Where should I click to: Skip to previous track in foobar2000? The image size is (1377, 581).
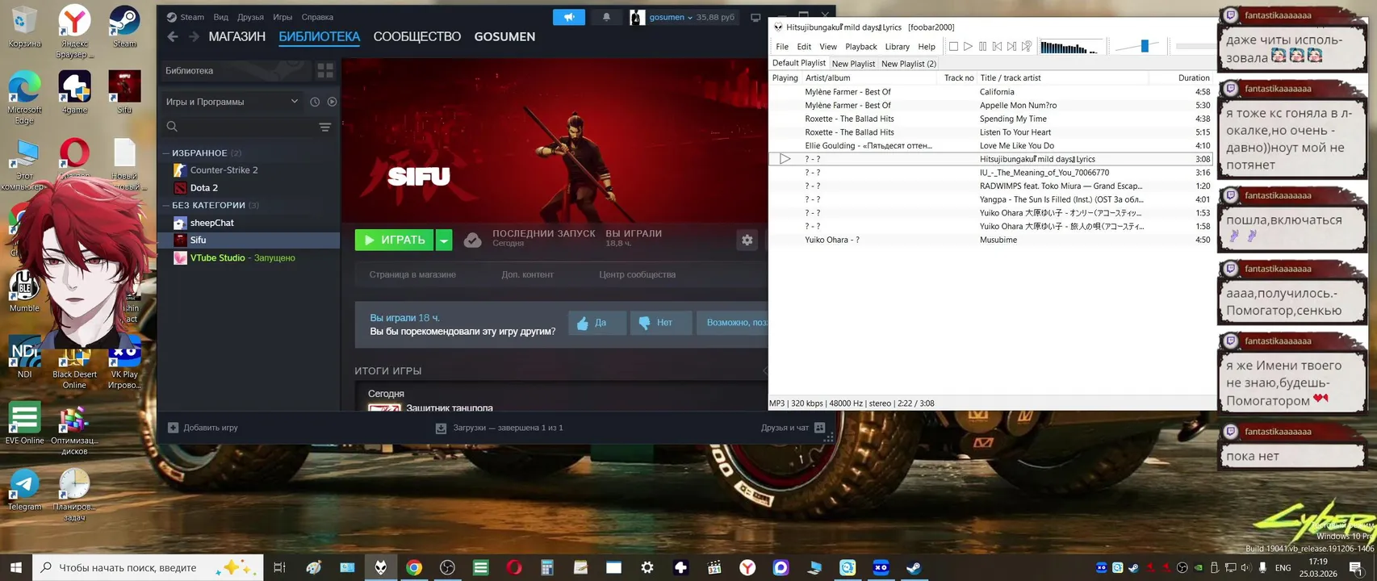997,47
